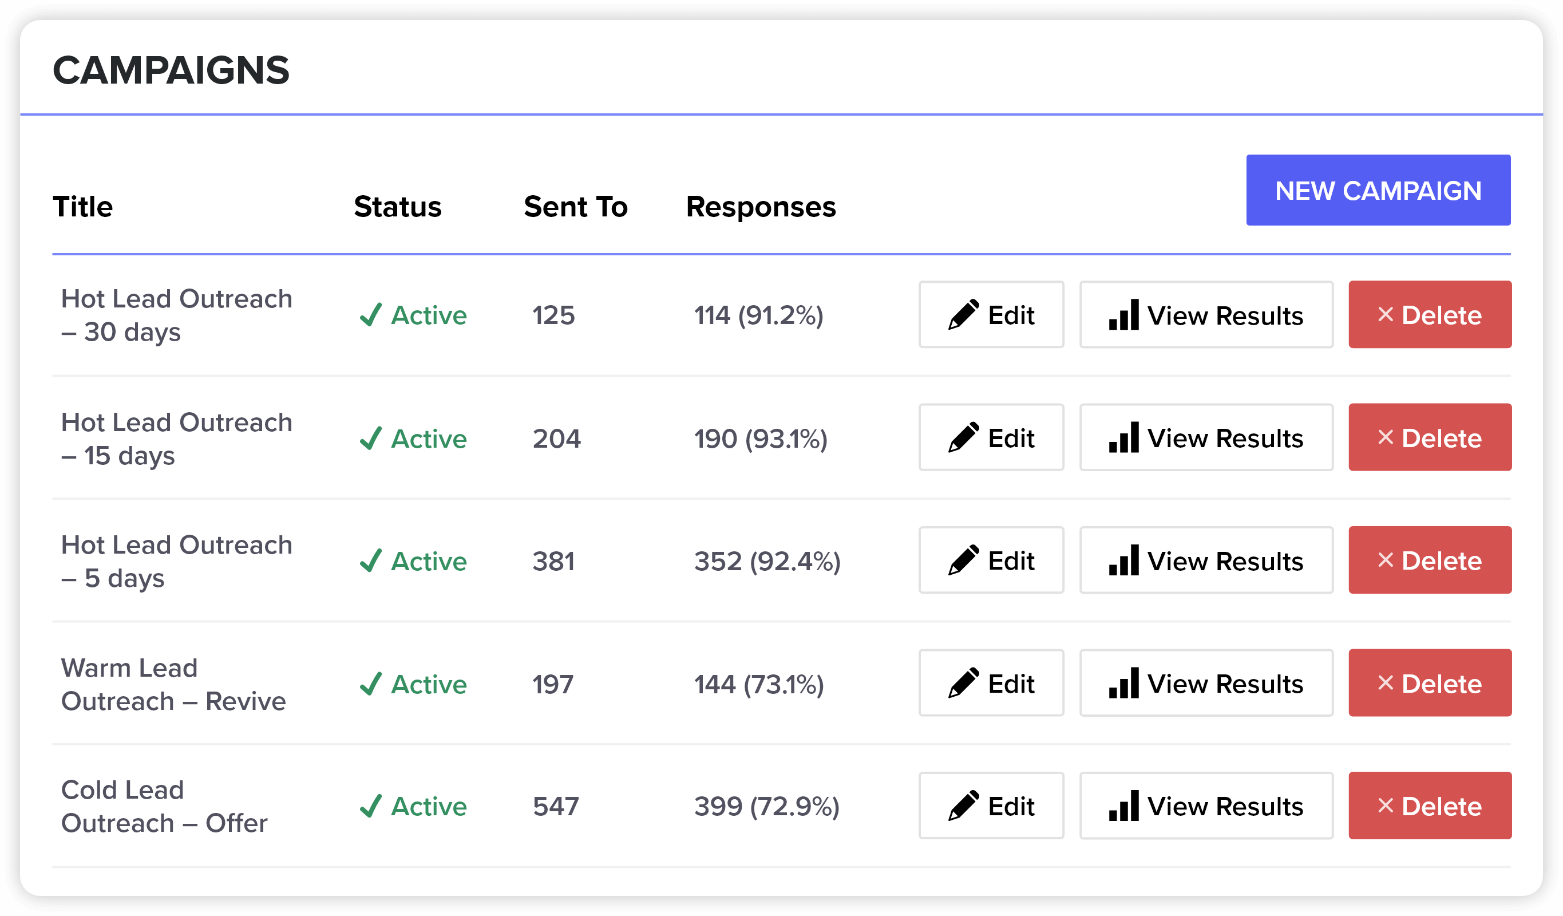
Task: Select the Cold Lead Outreach – Offer title
Action: (164, 807)
